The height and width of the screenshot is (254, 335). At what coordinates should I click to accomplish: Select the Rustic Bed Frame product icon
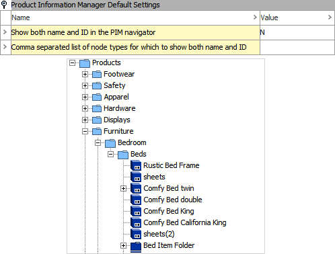click(x=136, y=165)
